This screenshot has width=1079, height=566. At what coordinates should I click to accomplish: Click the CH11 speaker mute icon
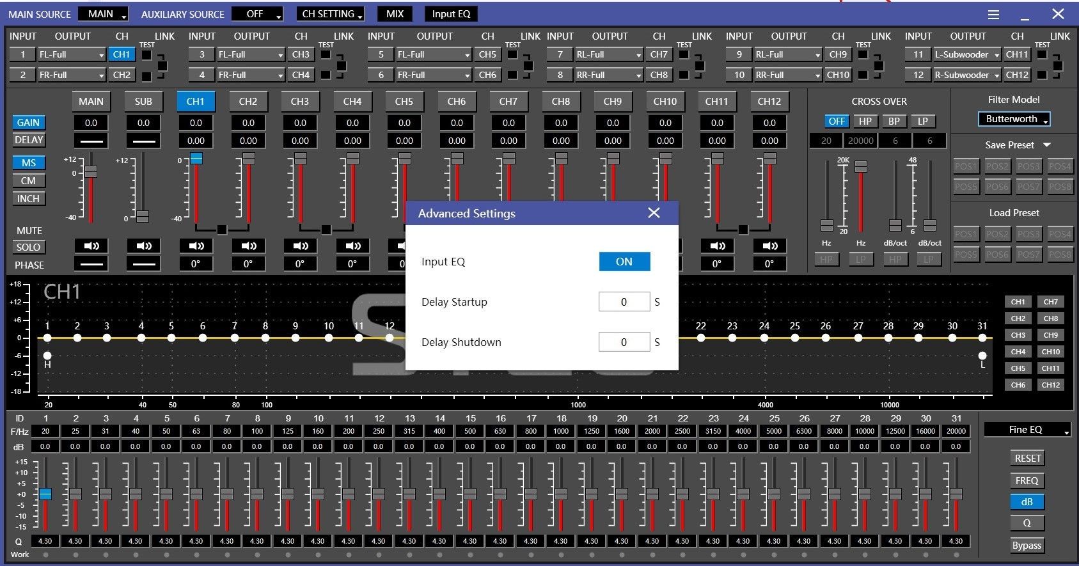point(717,246)
